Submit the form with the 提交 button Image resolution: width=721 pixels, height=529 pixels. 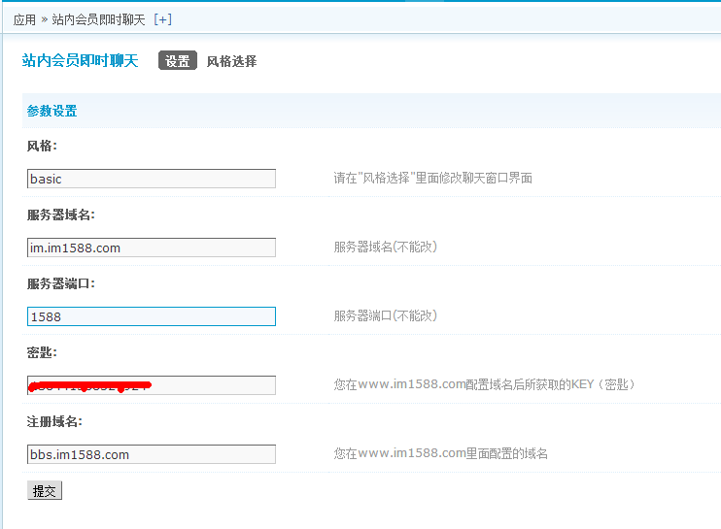coord(44,491)
